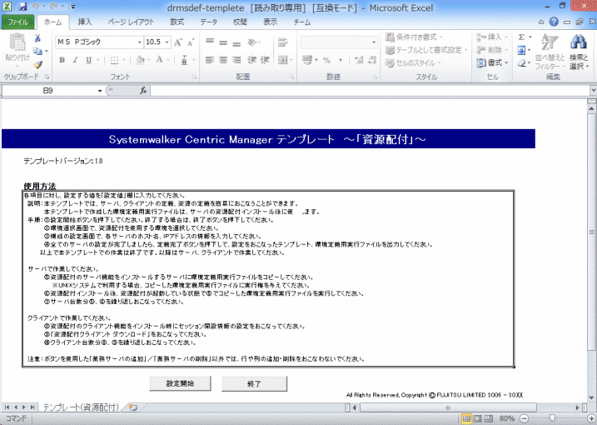Align text to top of cell

pos(210,42)
